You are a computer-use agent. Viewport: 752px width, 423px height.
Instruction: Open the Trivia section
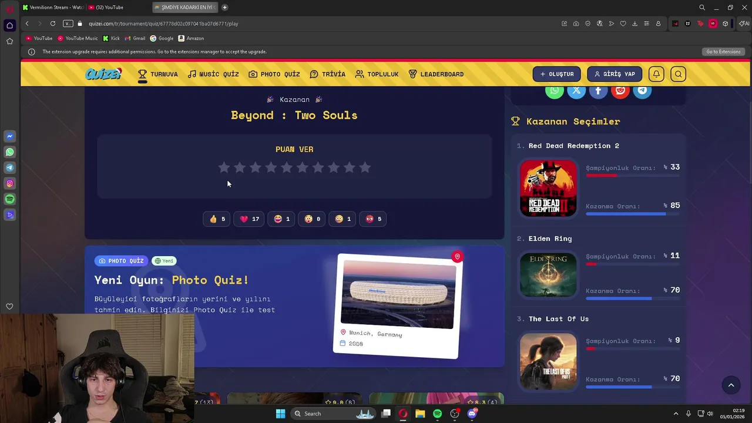[327, 74]
